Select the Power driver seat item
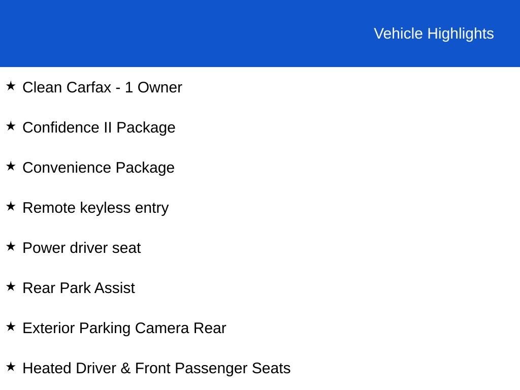 82,248
